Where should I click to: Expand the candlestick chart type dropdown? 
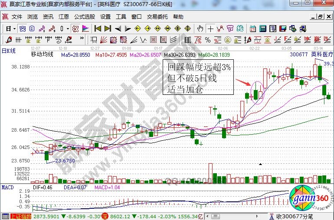point(67,29)
